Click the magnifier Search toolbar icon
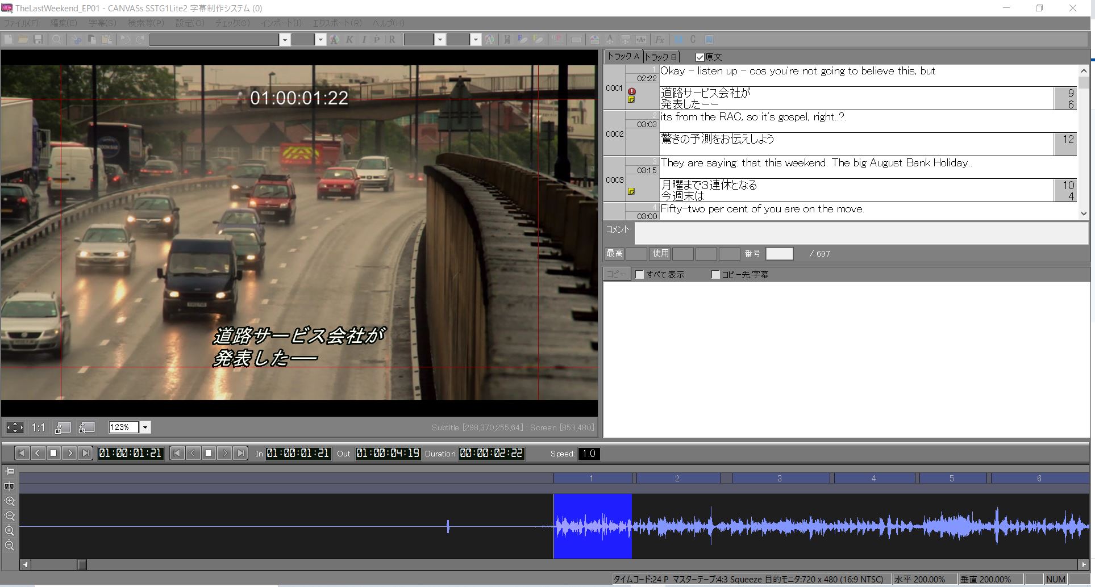 (57, 39)
